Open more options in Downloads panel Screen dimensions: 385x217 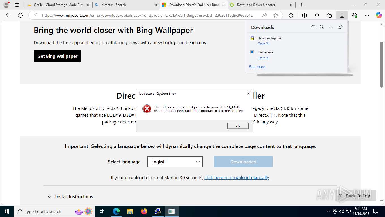[331, 27]
